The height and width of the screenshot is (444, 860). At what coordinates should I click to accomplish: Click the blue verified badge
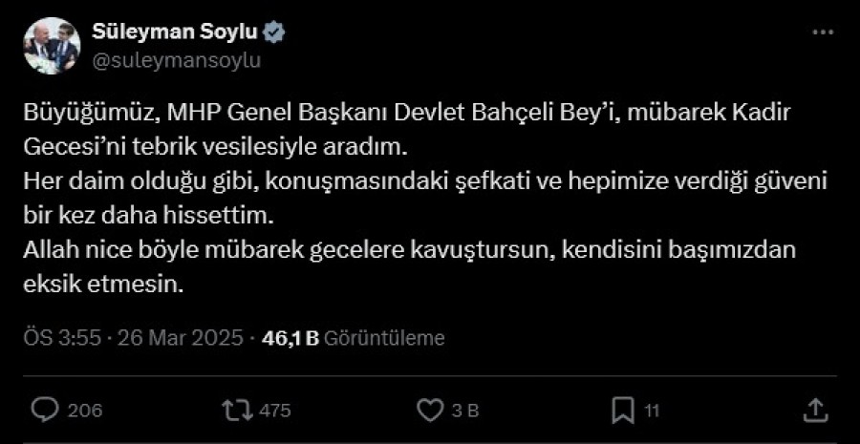[x=275, y=32]
